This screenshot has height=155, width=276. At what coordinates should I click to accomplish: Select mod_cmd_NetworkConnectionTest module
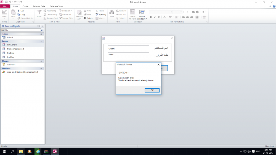point(22,72)
